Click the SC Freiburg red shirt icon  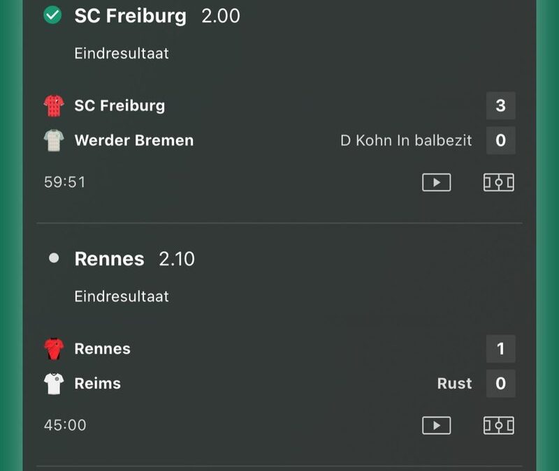coord(54,106)
